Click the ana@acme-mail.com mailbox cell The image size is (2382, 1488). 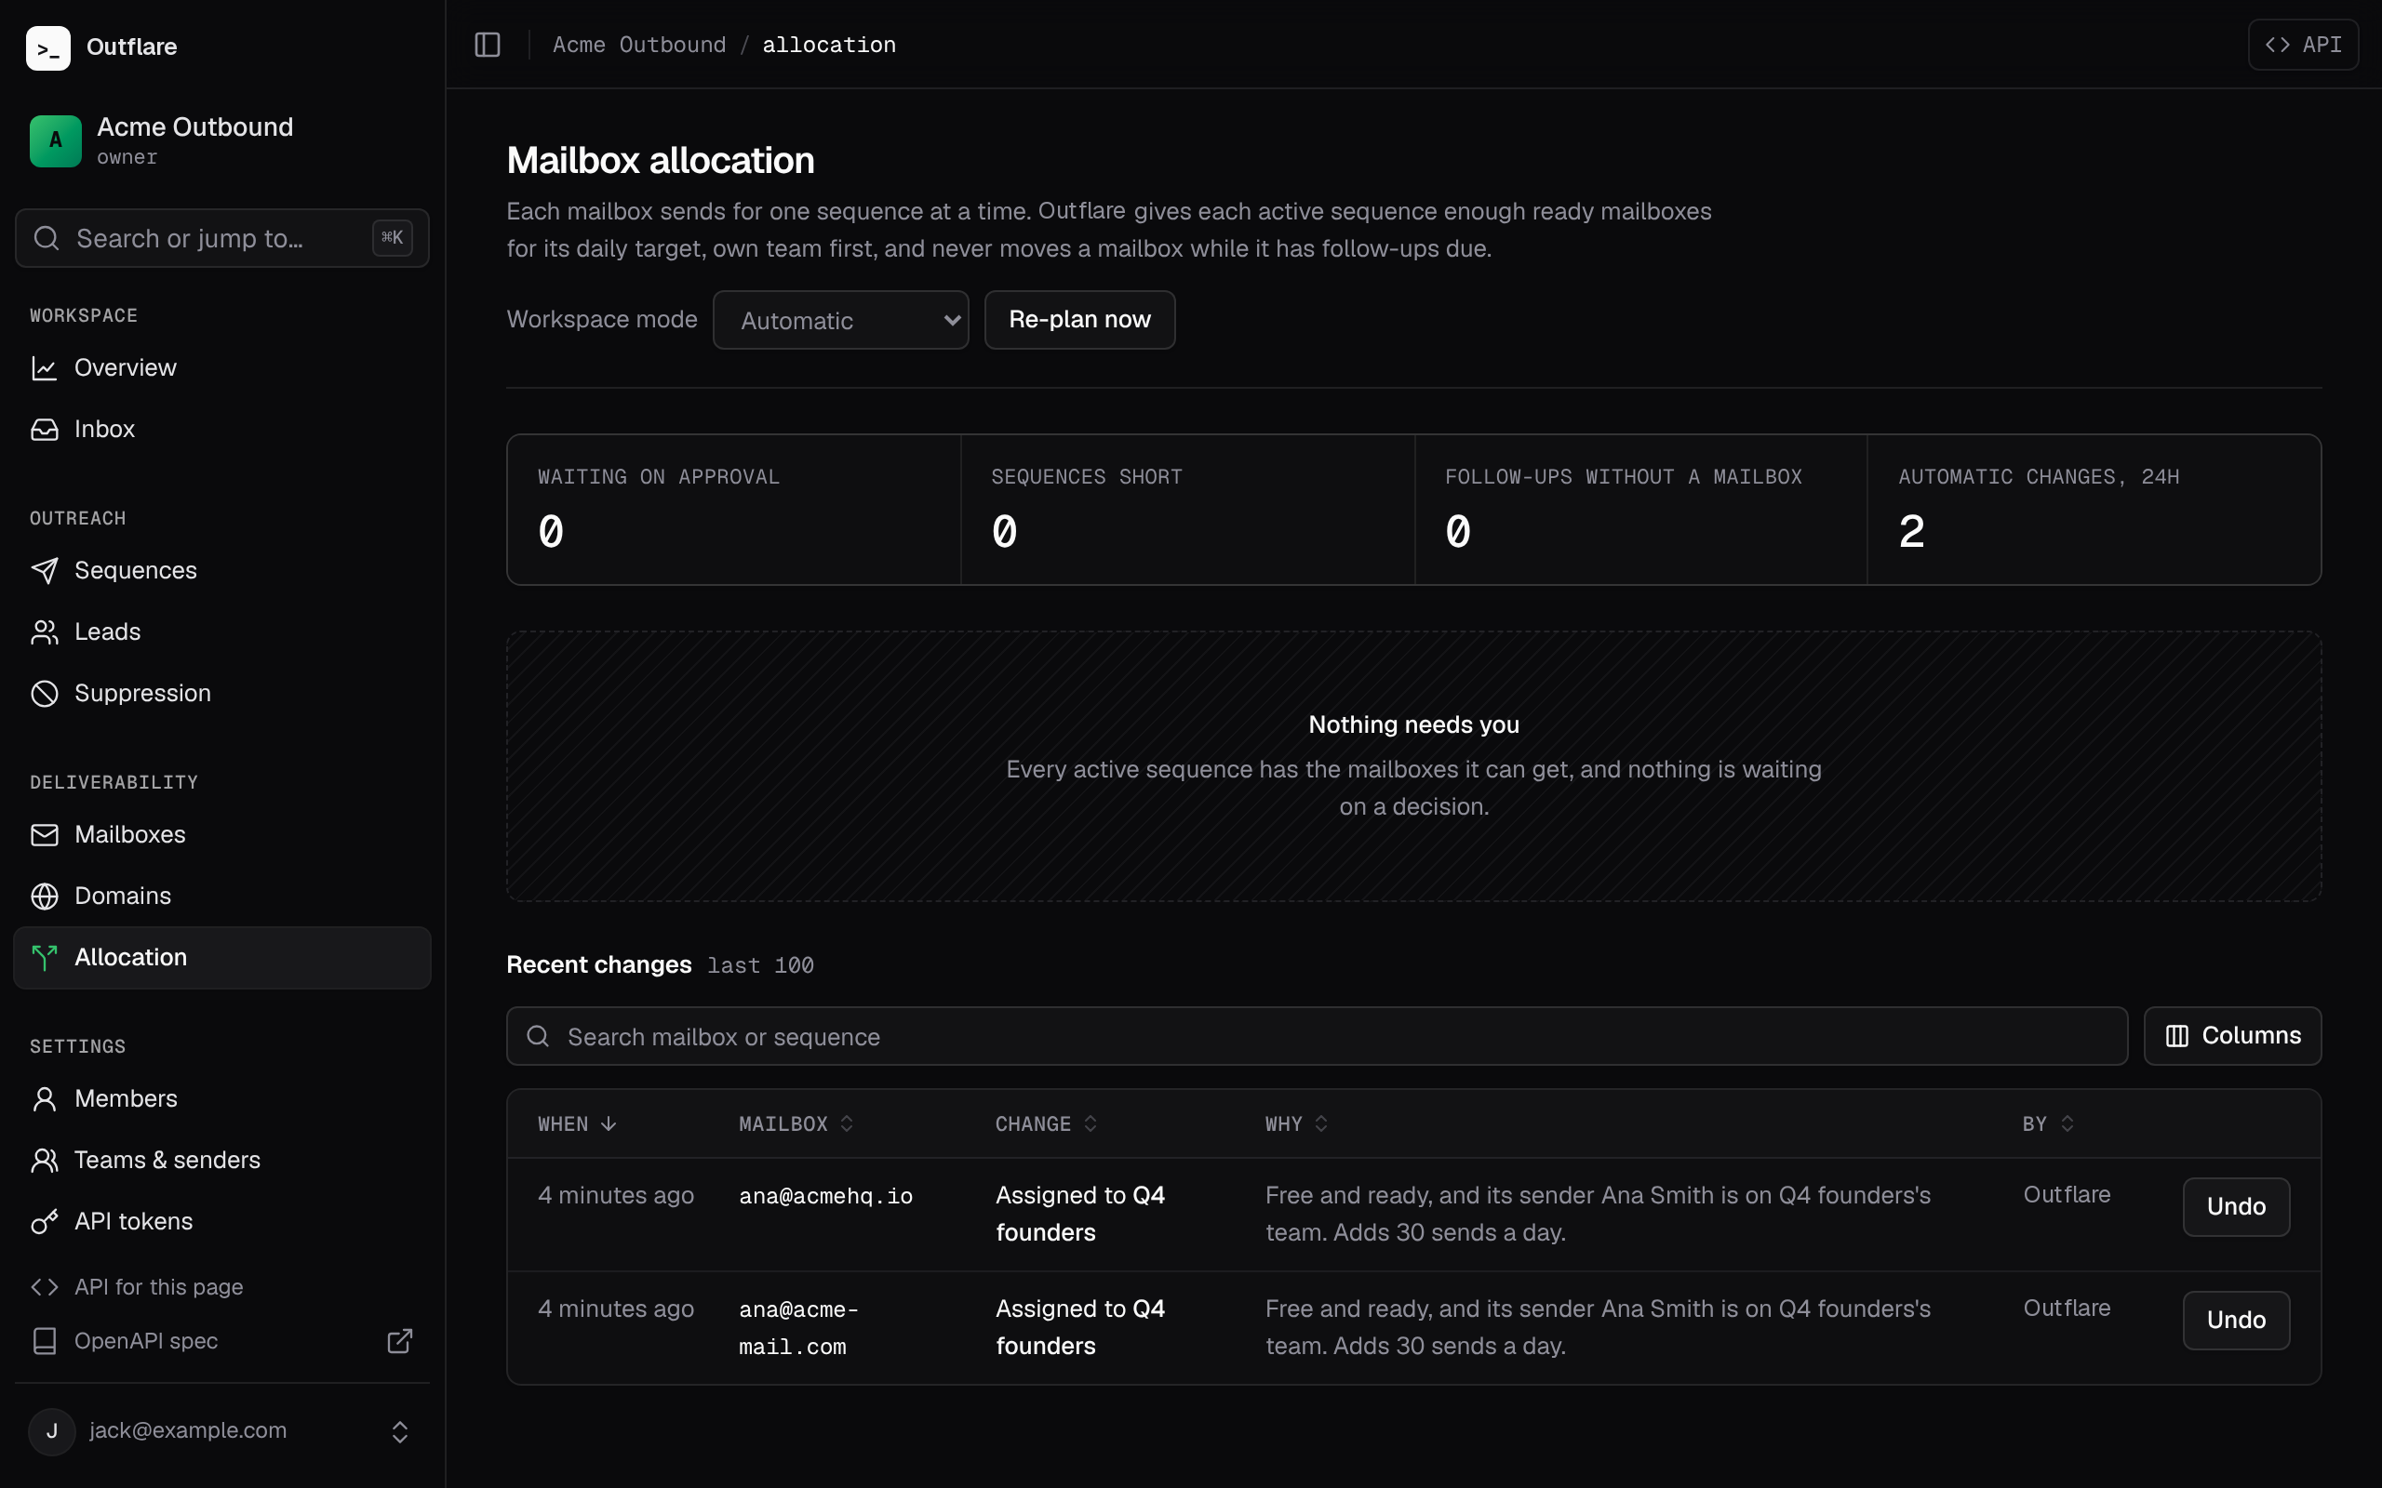[798, 1328]
